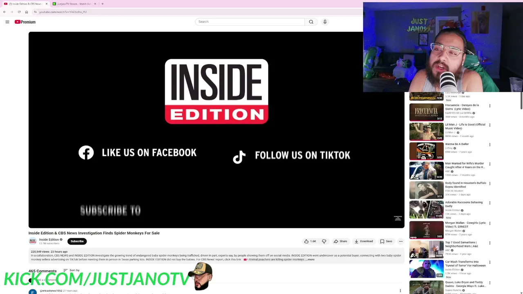Open Frecuencia Dareyes de la Sierra thumbnail
The height and width of the screenshot is (294, 523).
coord(427,112)
